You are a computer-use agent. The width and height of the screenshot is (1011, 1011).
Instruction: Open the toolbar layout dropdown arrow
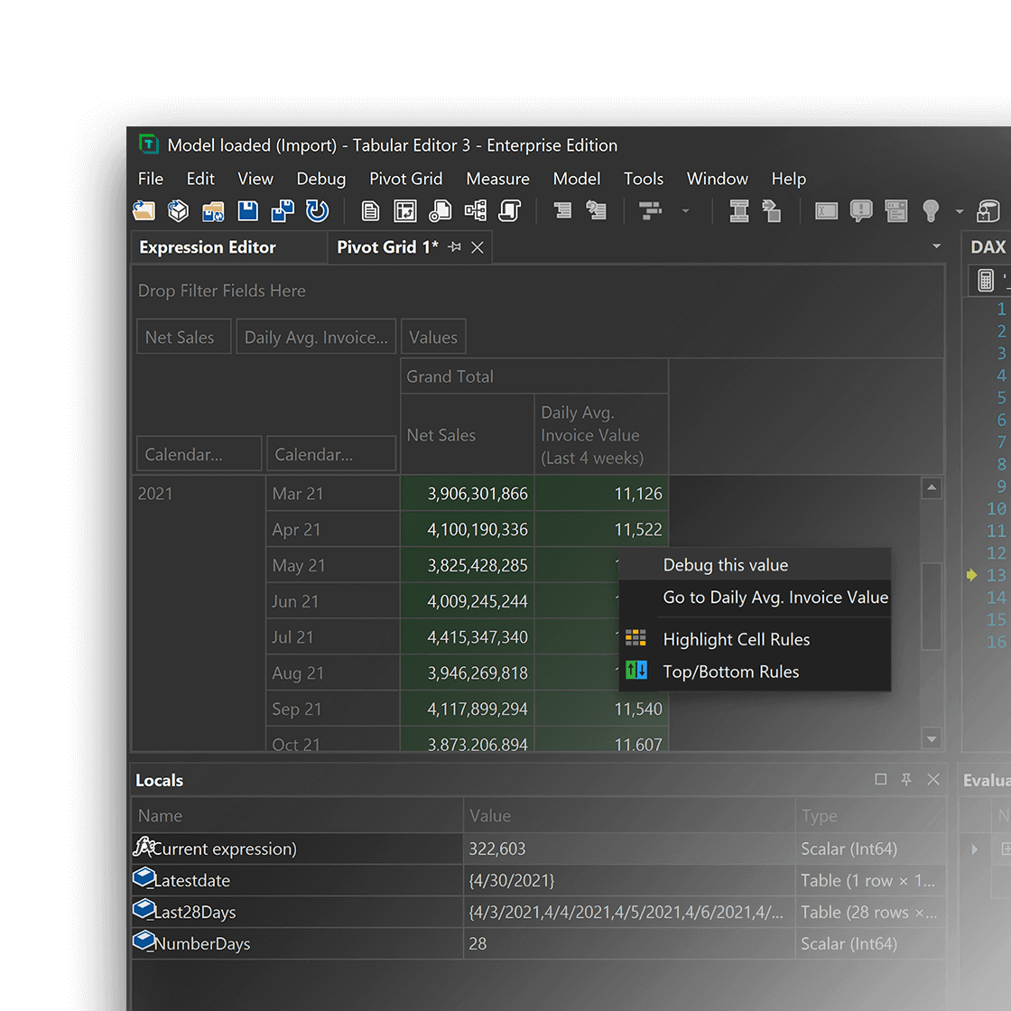686,210
